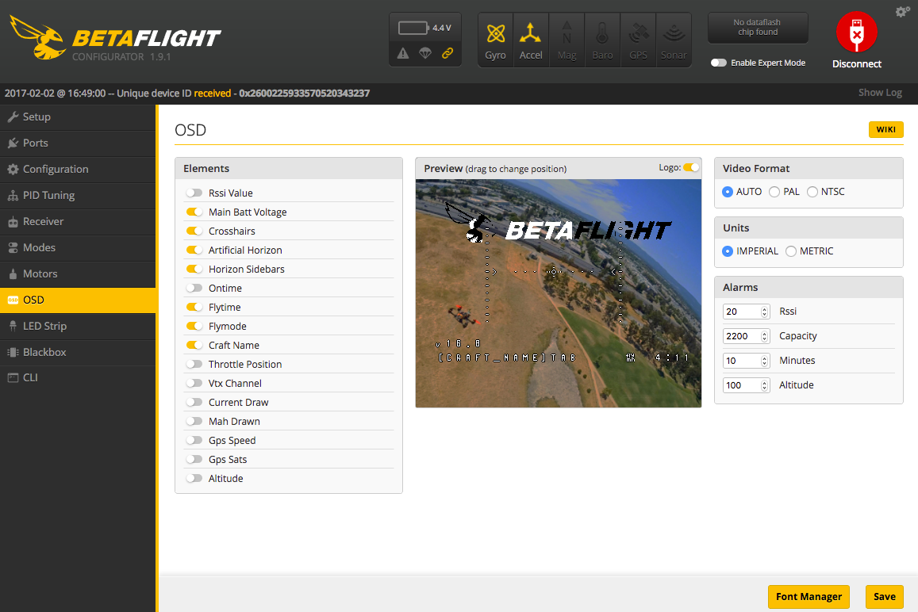Adjust the Minutes alarm stepper arrows

tap(764, 361)
